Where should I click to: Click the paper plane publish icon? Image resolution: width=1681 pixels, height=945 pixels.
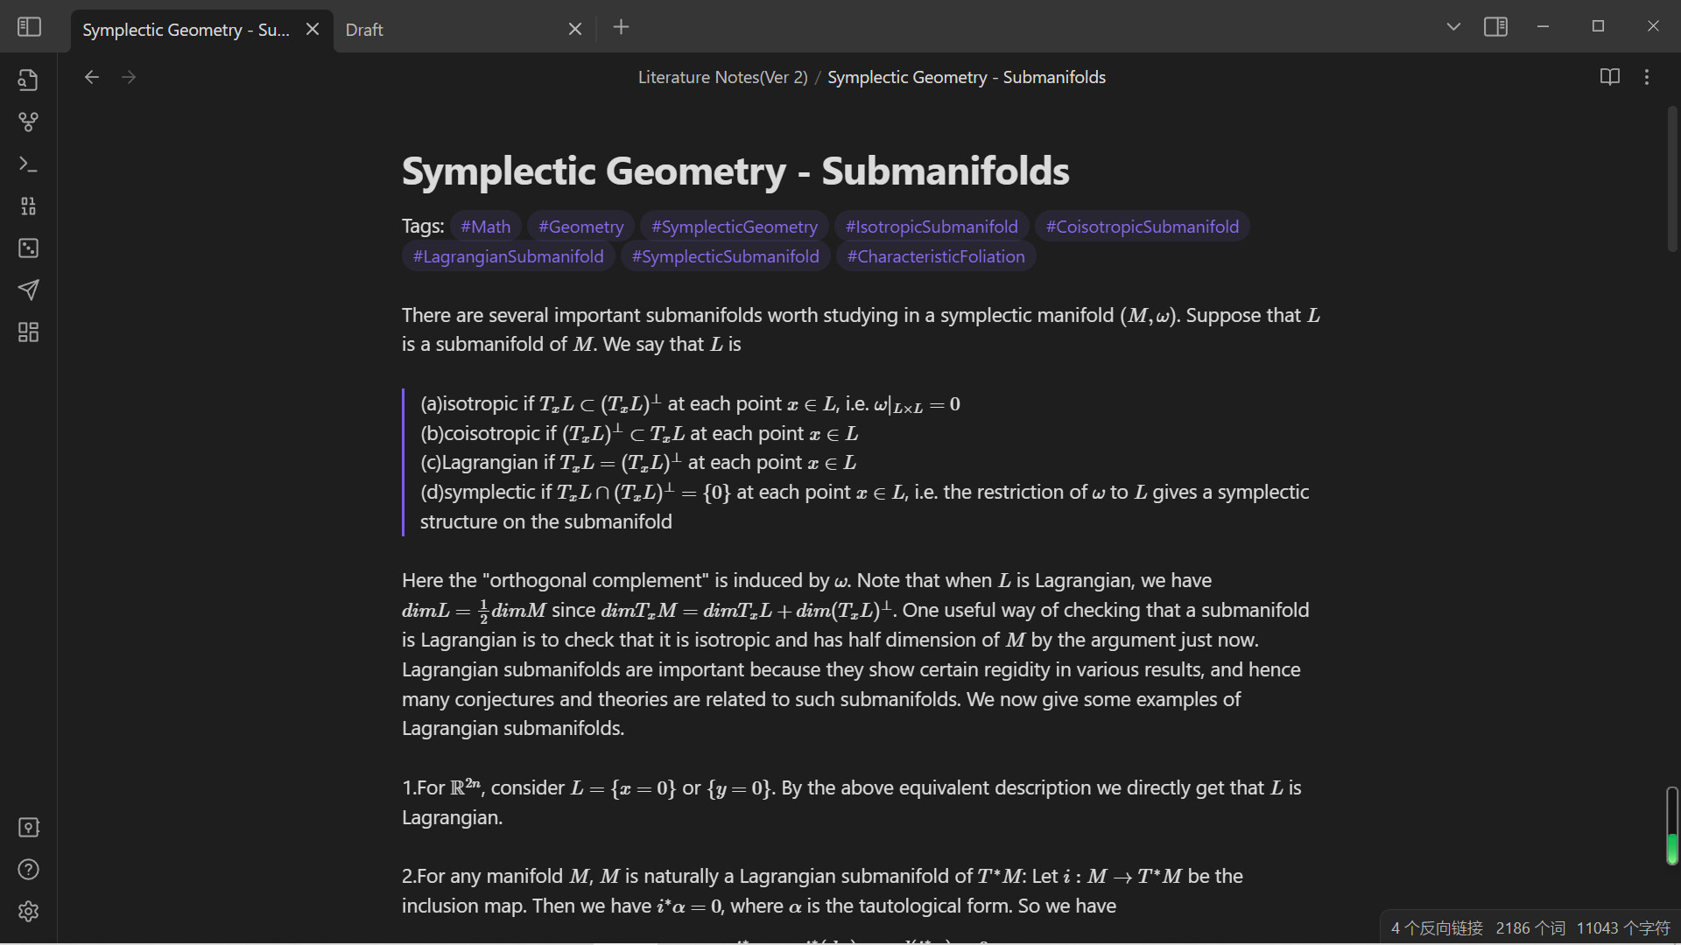29,290
